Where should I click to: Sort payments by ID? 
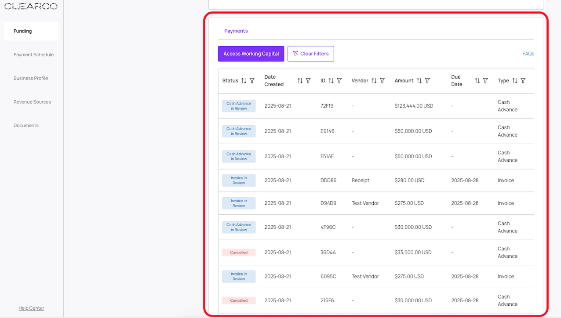pos(331,81)
